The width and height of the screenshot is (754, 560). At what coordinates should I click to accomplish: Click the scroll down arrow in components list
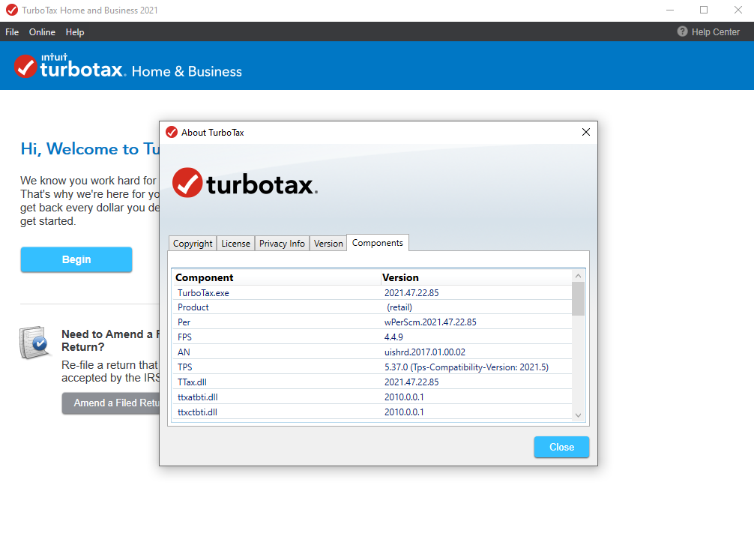(579, 415)
